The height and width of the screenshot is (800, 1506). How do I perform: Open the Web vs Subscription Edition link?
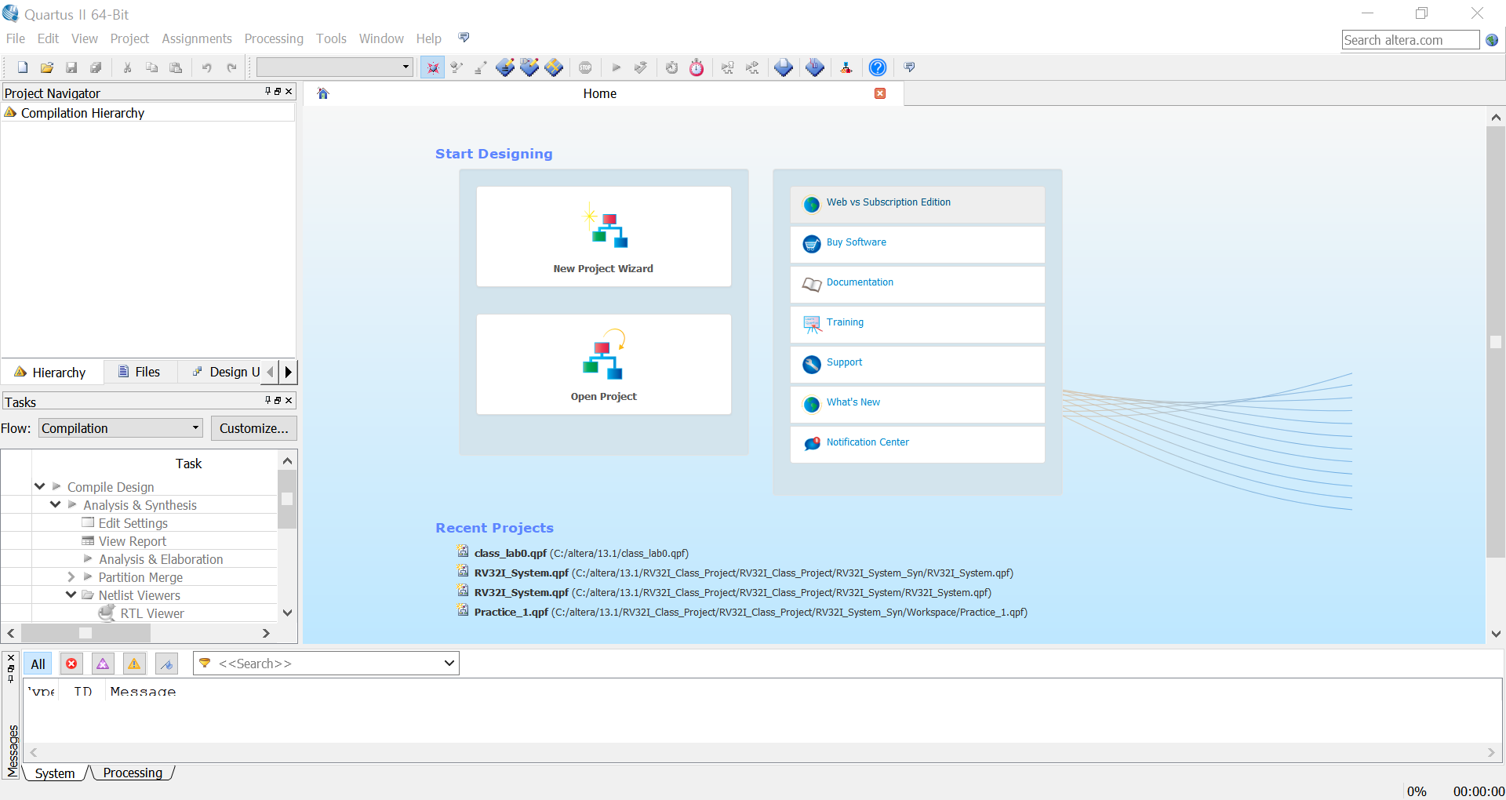917,203
